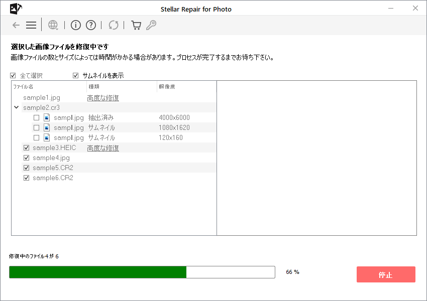Check the box for the 1080x1620 sampl.jpg

coord(36,127)
